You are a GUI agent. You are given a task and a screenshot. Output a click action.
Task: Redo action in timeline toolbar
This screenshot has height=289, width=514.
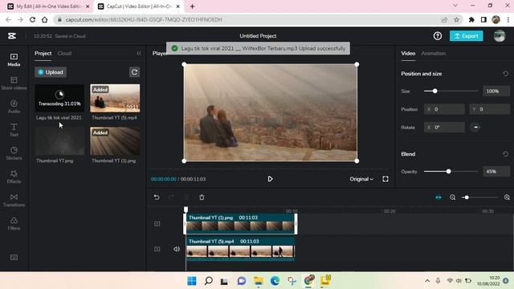tap(171, 197)
